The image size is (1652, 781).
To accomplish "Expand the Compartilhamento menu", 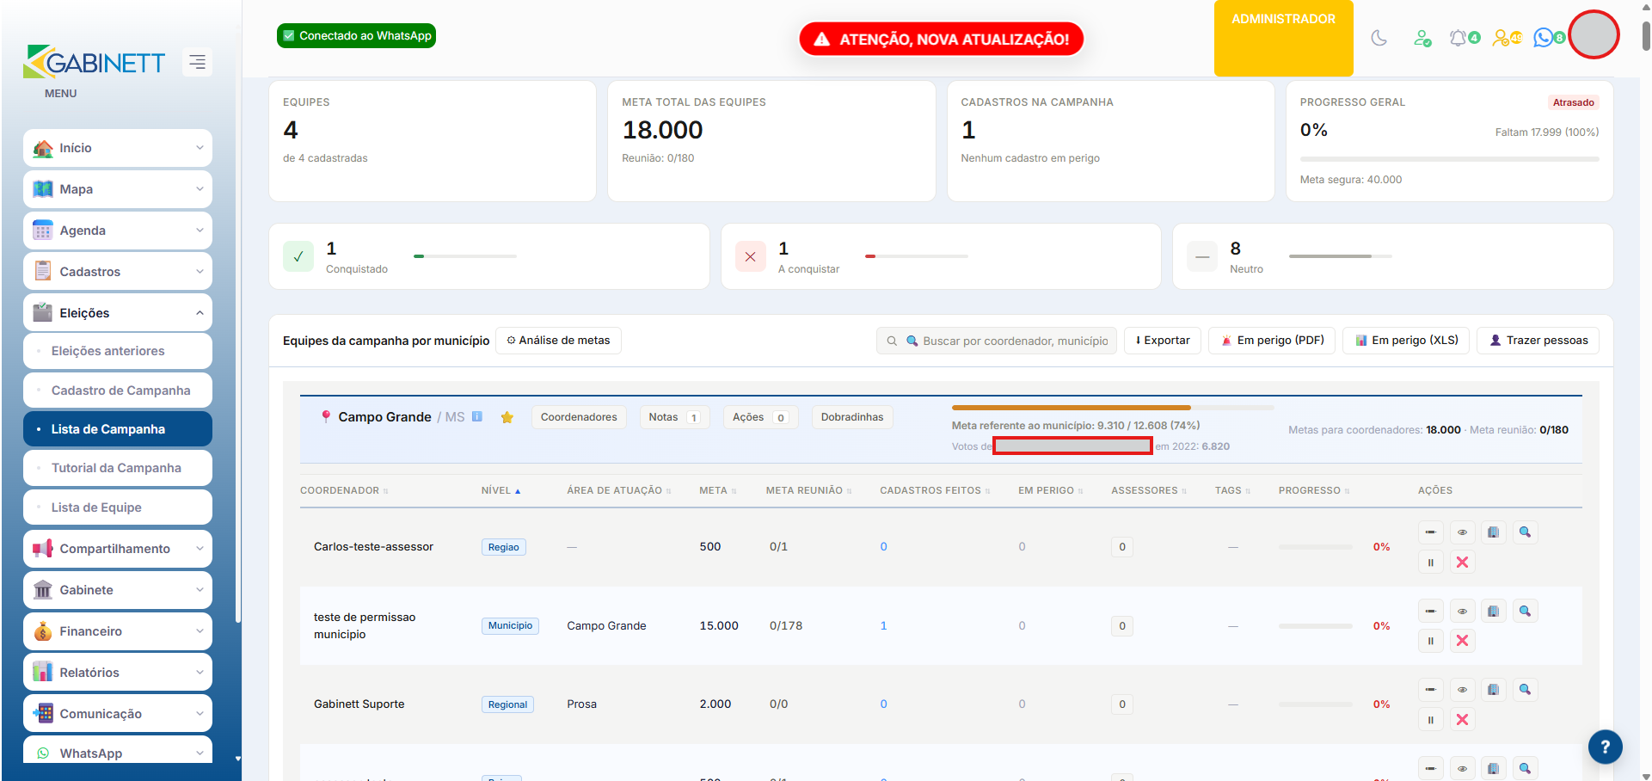I will point(118,549).
